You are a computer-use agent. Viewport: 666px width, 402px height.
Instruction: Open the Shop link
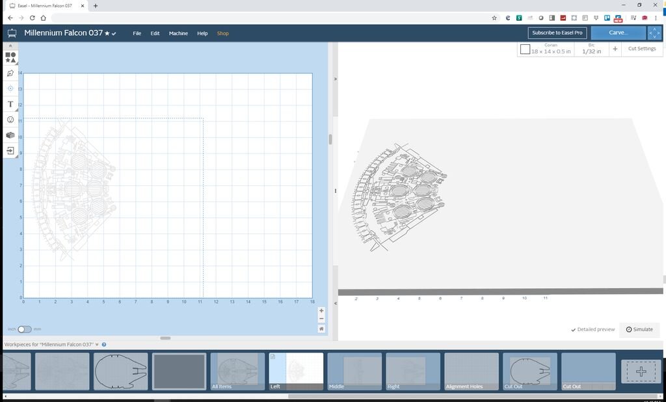click(223, 33)
